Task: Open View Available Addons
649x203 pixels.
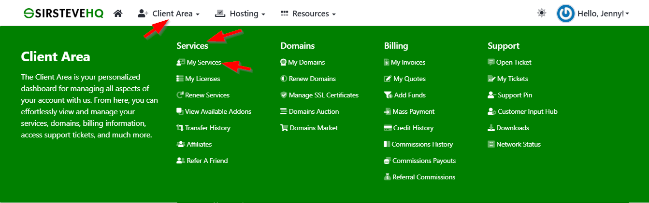Action: coord(218,111)
